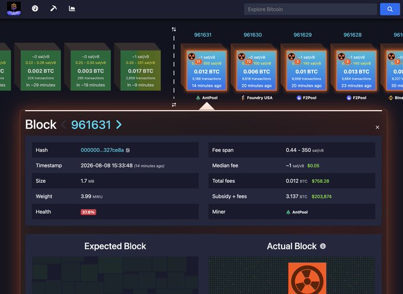
Task: Open AntPool link under block 961631
Action: 207,98
